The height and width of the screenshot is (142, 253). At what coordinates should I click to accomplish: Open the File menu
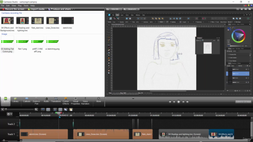pos(3,6)
